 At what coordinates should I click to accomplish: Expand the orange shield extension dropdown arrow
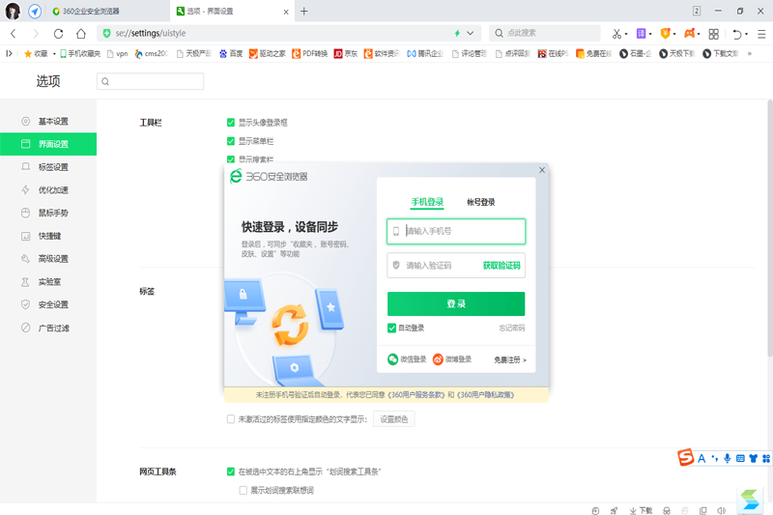(674, 34)
